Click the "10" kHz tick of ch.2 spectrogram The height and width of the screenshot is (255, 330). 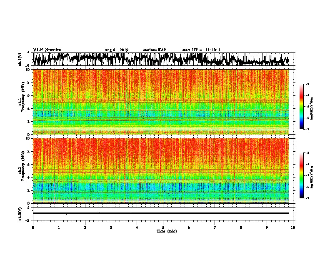(x=29, y=138)
